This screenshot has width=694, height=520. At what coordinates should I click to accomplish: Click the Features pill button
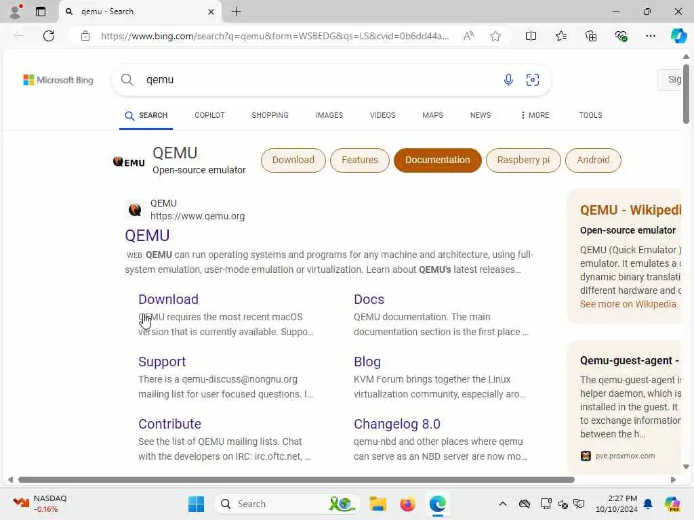(359, 160)
